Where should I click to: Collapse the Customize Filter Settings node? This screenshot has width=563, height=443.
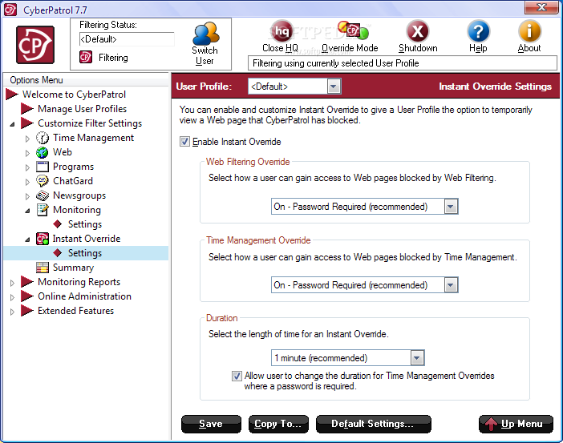13,124
